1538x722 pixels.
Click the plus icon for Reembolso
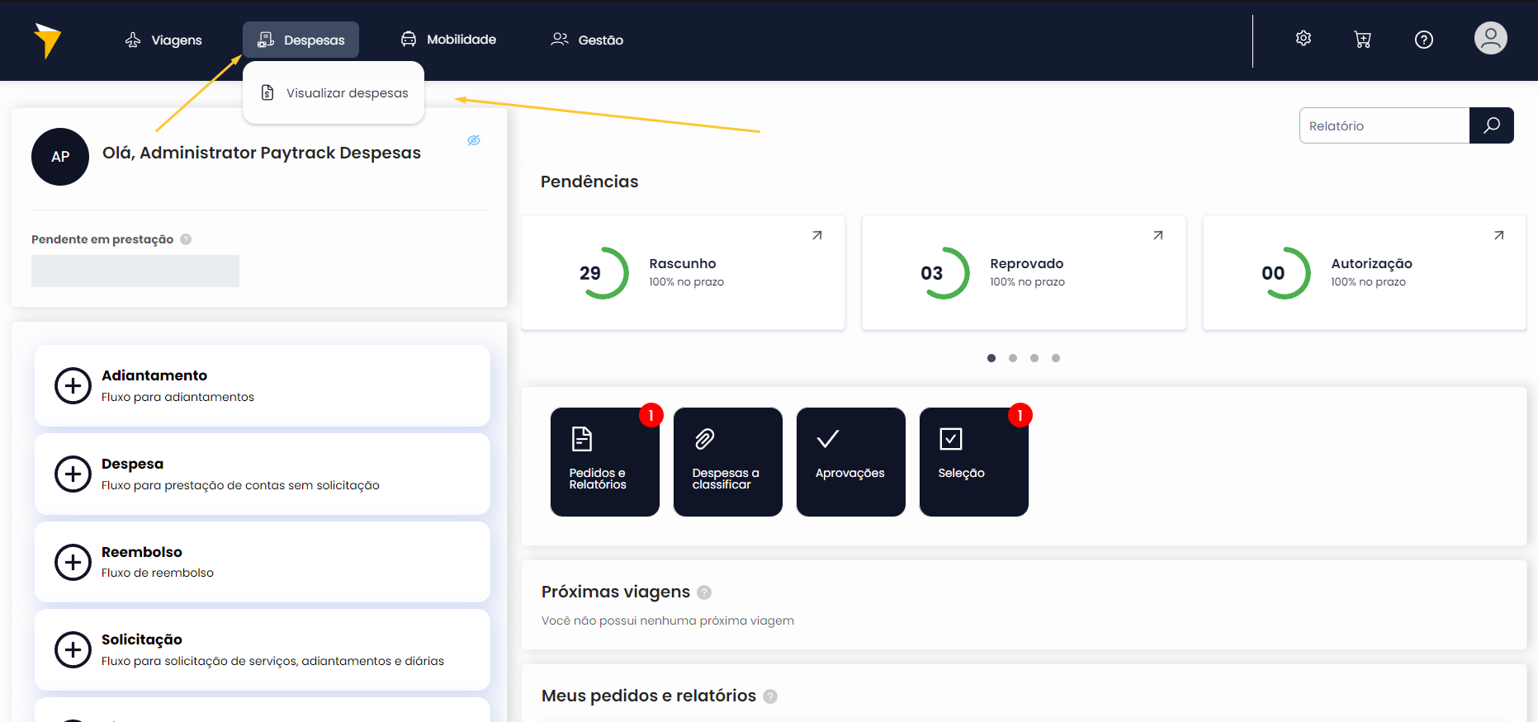click(73, 563)
